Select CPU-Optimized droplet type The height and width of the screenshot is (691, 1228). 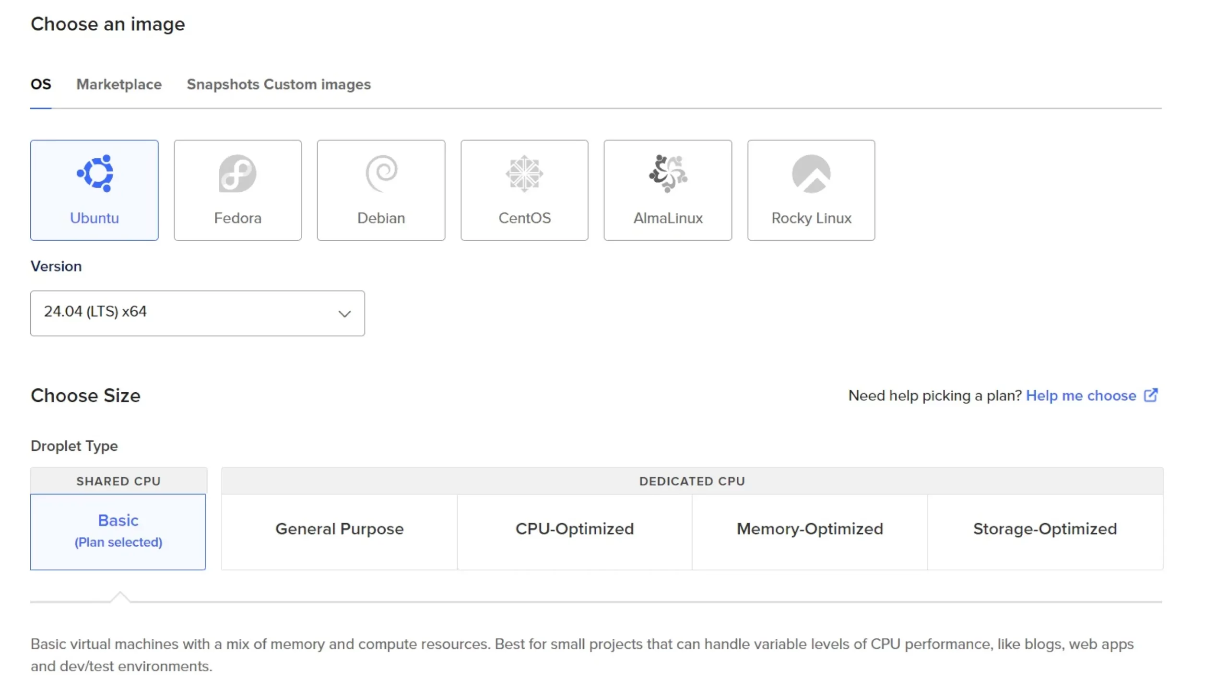click(574, 529)
